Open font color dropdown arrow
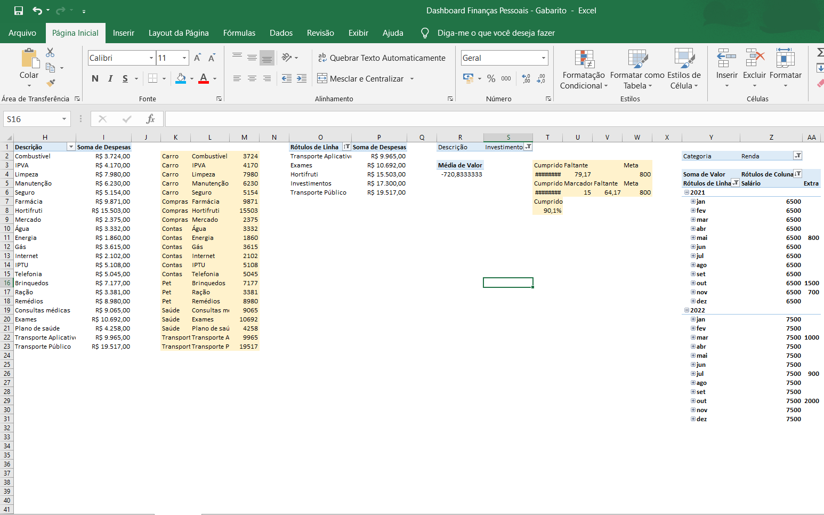This screenshot has width=824, height=515. point(215,79)
